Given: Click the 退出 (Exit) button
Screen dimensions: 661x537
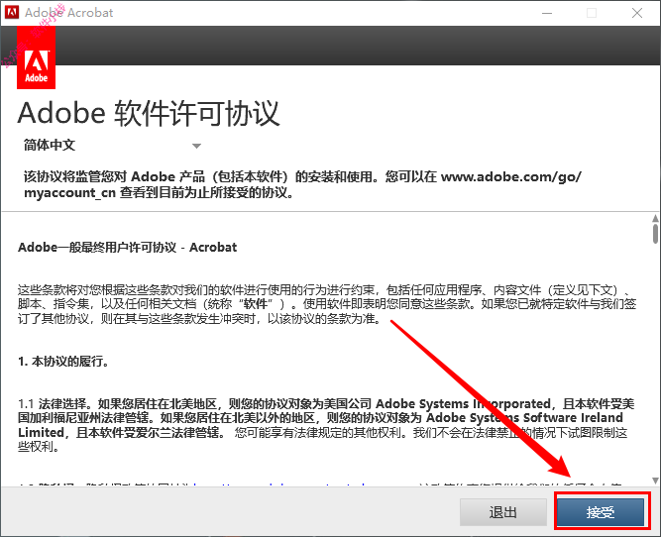Looking at the screenshot, I should coord(502,512).
